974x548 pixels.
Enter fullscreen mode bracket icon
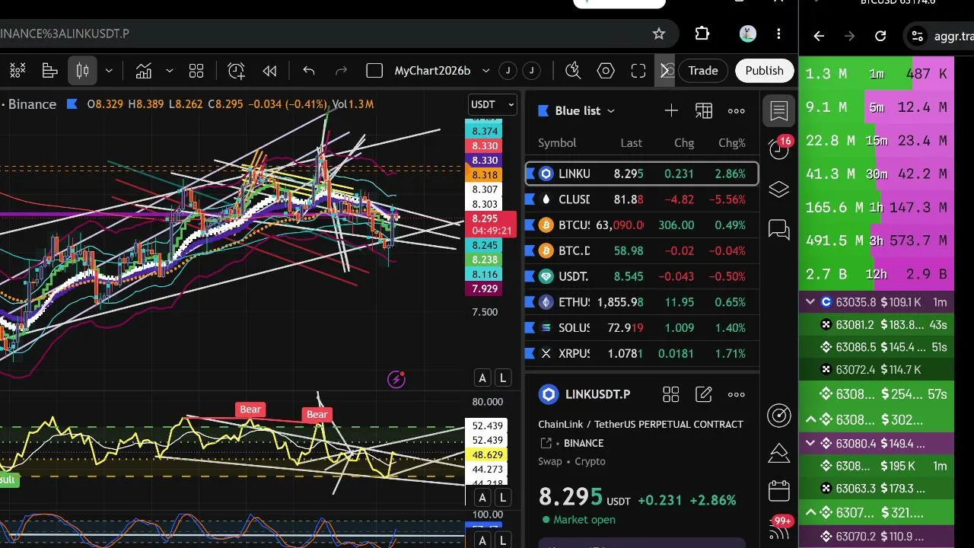[638, 71]
